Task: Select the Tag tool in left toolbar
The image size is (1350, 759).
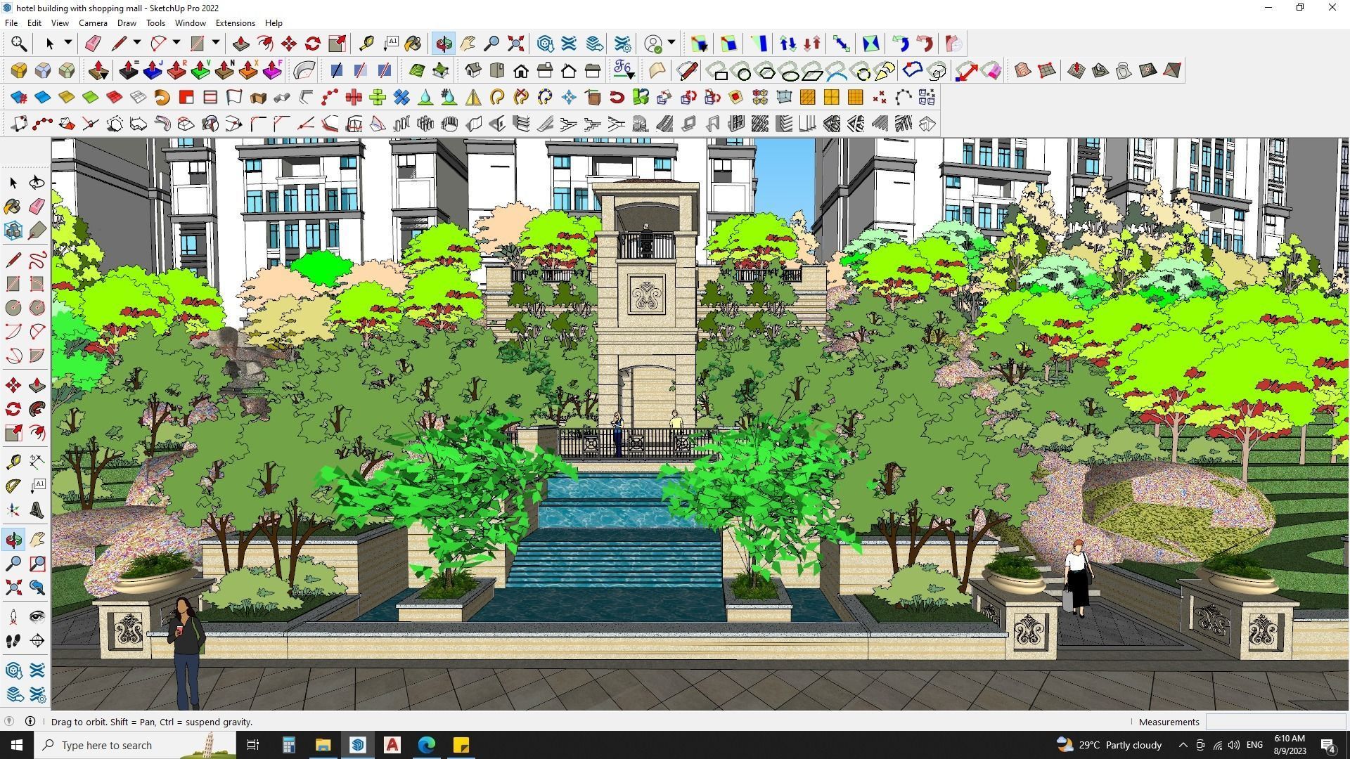Action: (x=37, y=231)
